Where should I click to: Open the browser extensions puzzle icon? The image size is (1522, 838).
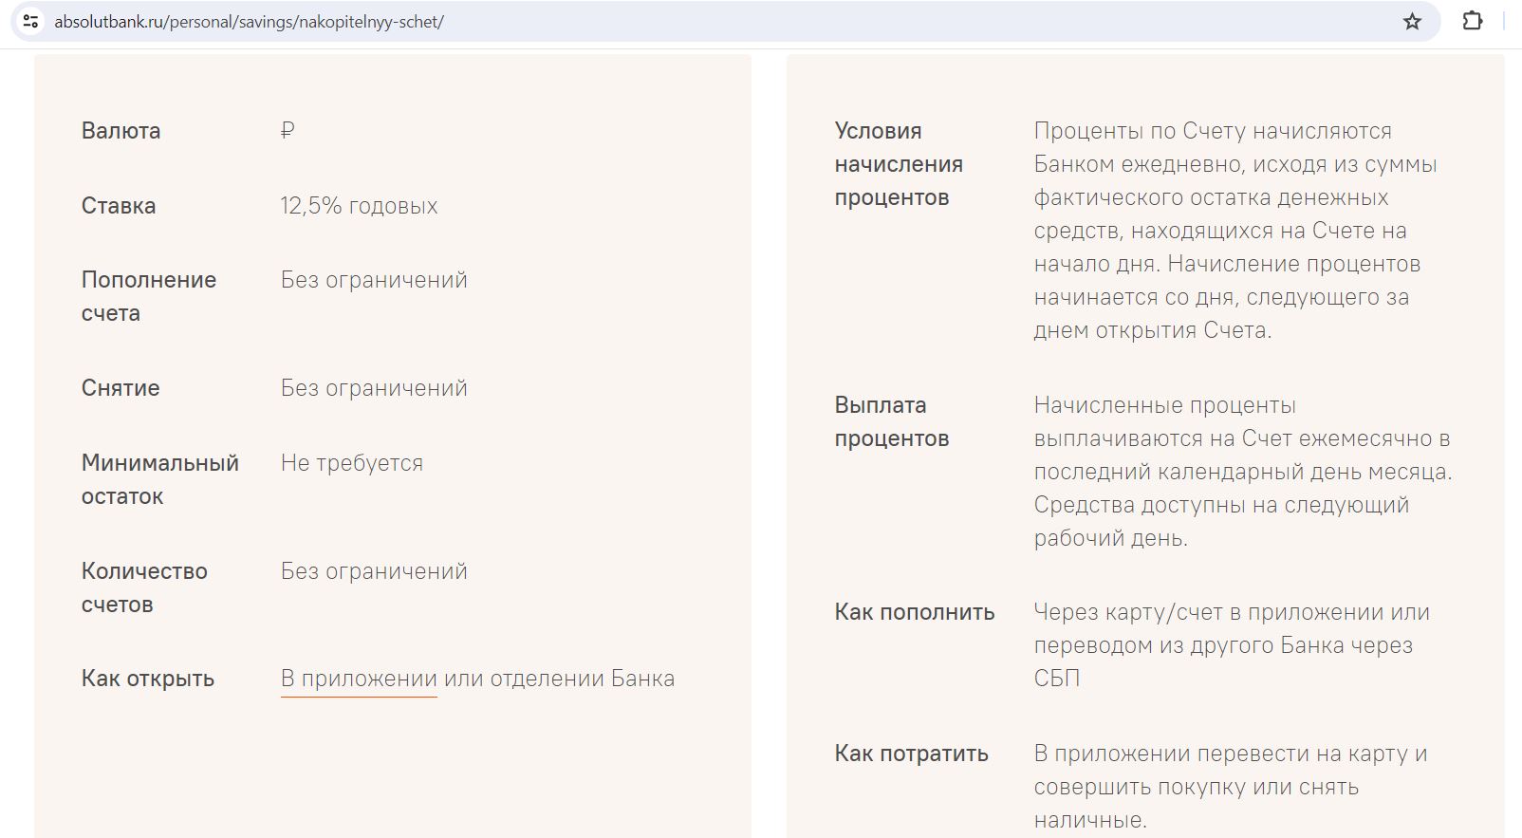point(1472,21)
